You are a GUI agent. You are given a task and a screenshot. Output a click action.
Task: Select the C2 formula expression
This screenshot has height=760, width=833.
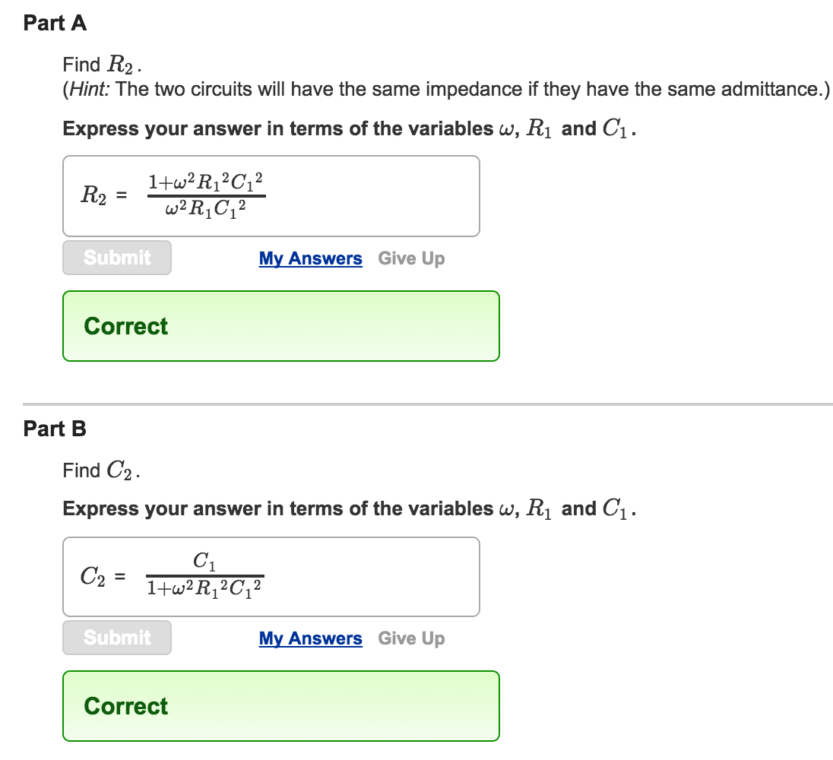pos(204,575)
